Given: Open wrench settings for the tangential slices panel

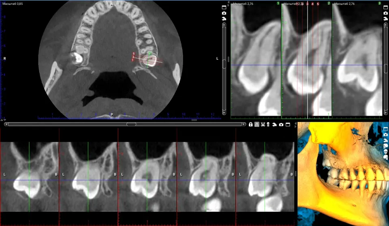Looking at the screenshot, I should click(386, 19).
